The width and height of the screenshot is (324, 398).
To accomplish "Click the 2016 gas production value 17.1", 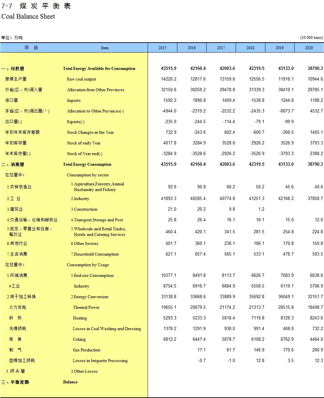I will point(201,350).
